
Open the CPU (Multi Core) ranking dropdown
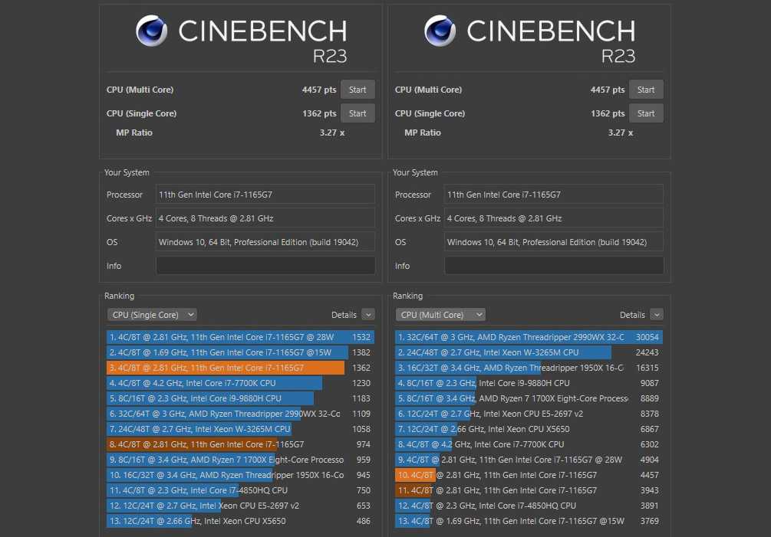coord(440,315)
